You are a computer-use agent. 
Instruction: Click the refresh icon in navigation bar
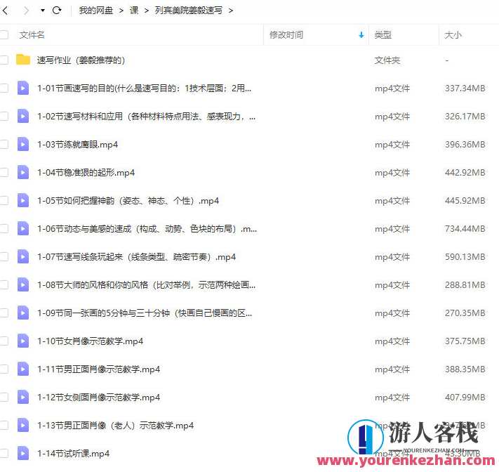tap(57, 11)
